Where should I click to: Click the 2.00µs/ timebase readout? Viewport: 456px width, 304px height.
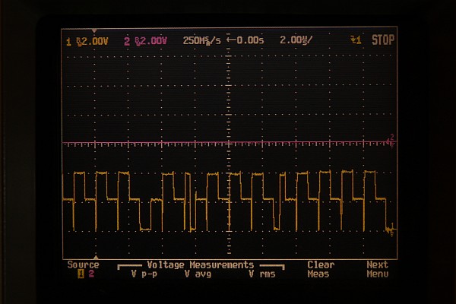[296, 41]
